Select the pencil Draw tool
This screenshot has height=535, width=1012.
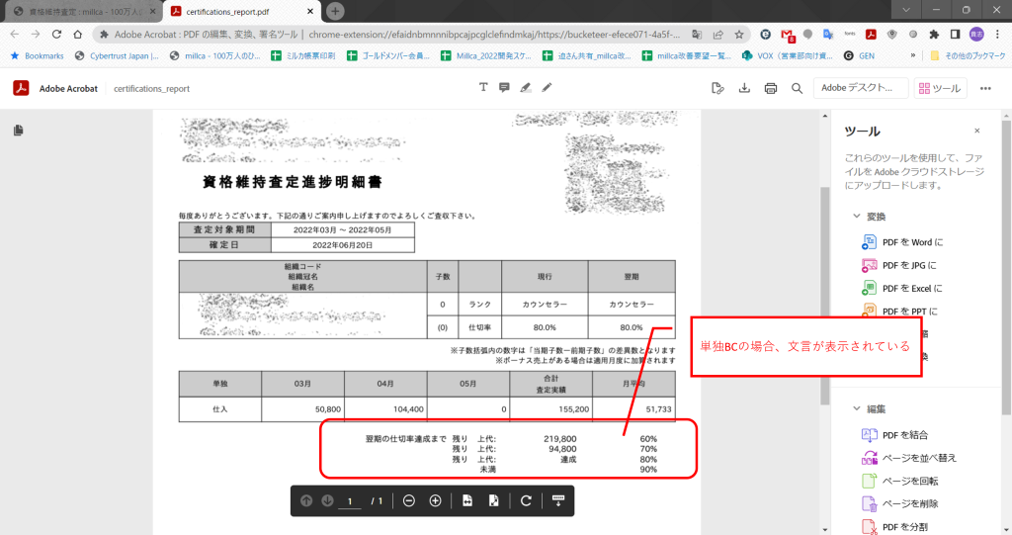(x=547, y=88)
